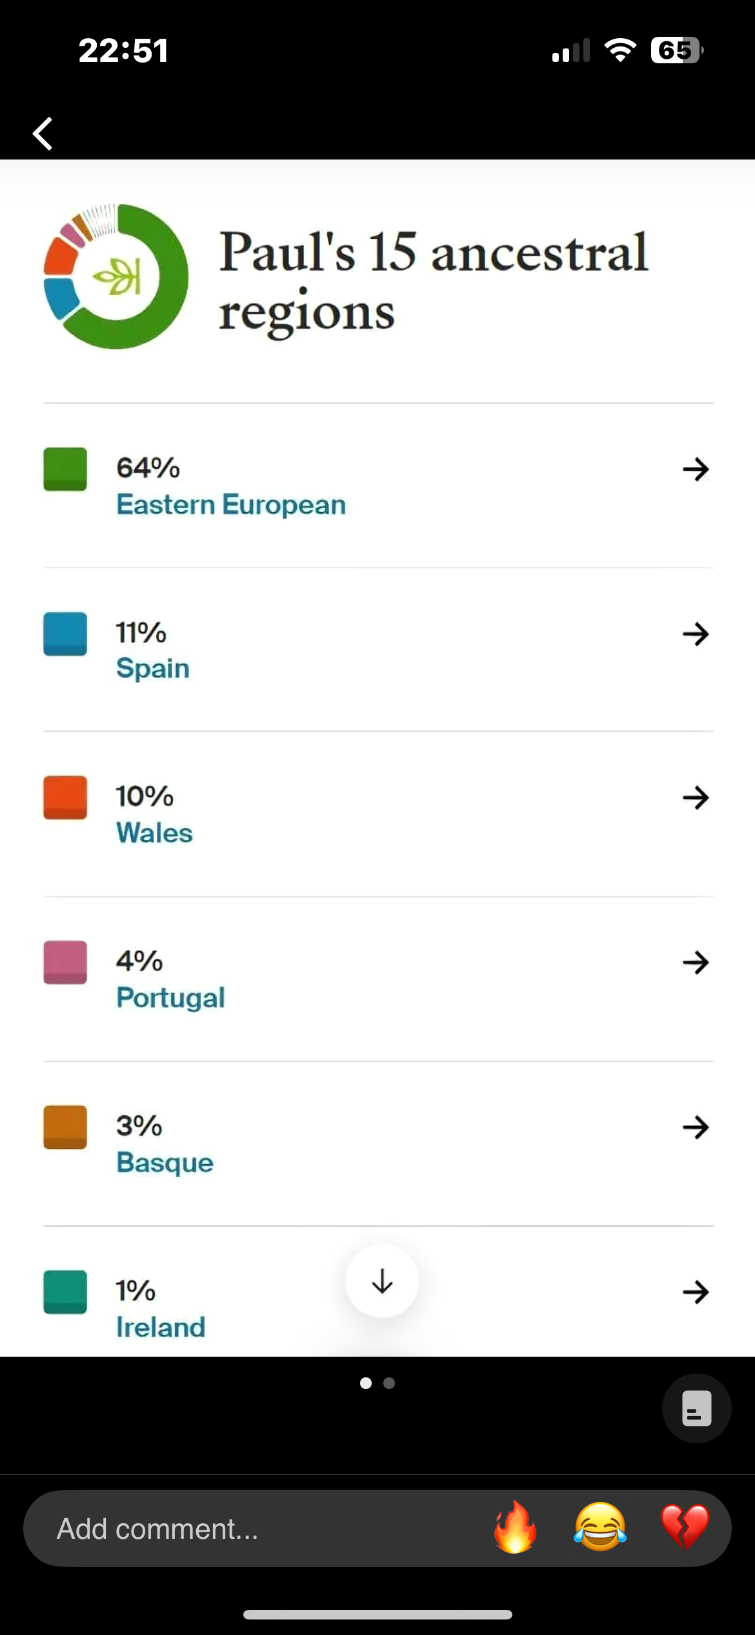
Task: Switch to the second page dot
Action: pyautogui.click(x=389, y=1383)
